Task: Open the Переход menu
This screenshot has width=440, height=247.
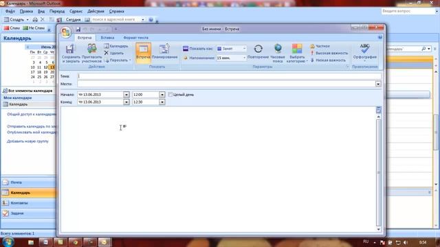Action: click(57, 11)
